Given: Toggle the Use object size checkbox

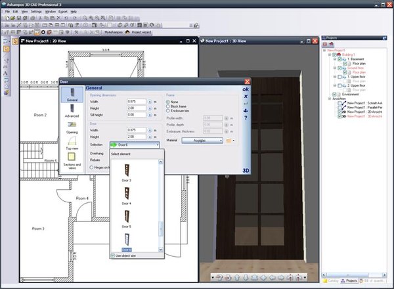Looking at the screenshot, I should click(113, 255).
